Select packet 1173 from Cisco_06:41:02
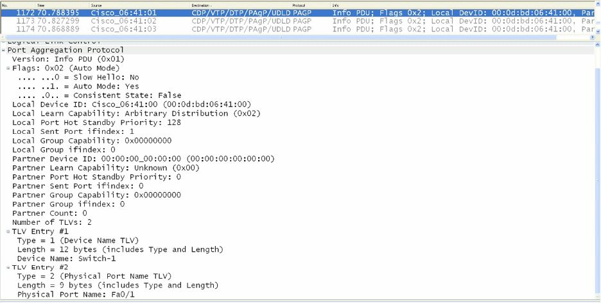 pyautogui.click(x=297, y=20)
